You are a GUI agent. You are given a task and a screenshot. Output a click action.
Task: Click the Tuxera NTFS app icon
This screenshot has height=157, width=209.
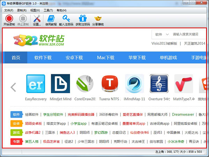pos(110,84)
